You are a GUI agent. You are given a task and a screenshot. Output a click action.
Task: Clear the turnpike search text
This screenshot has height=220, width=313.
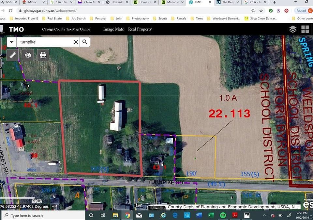[76, 42]
